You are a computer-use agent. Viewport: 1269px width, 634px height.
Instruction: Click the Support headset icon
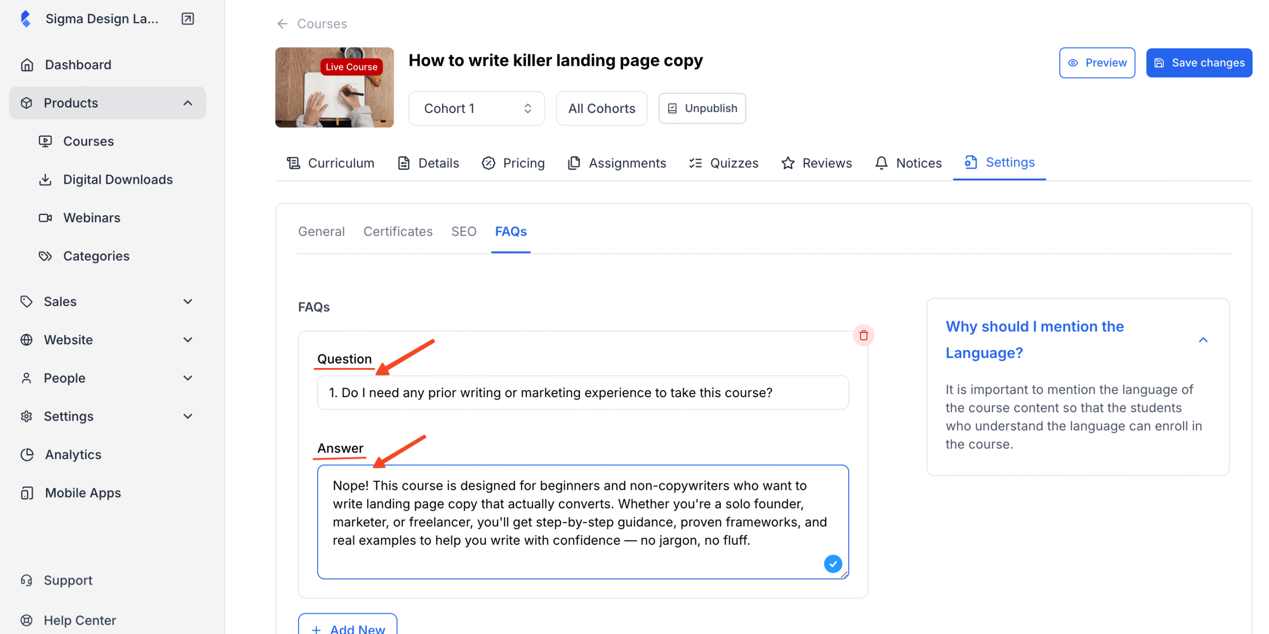pos(26,580)
